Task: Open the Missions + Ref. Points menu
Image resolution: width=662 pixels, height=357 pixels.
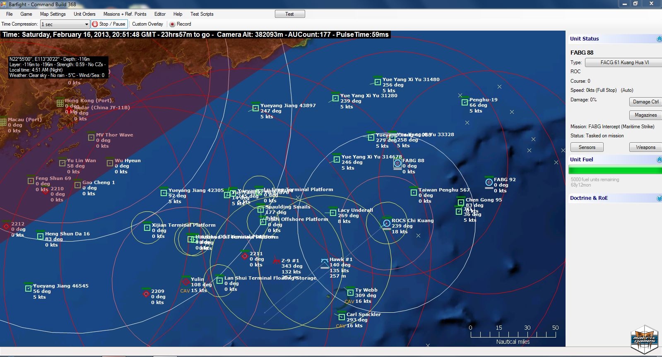Action: point(125,14)
